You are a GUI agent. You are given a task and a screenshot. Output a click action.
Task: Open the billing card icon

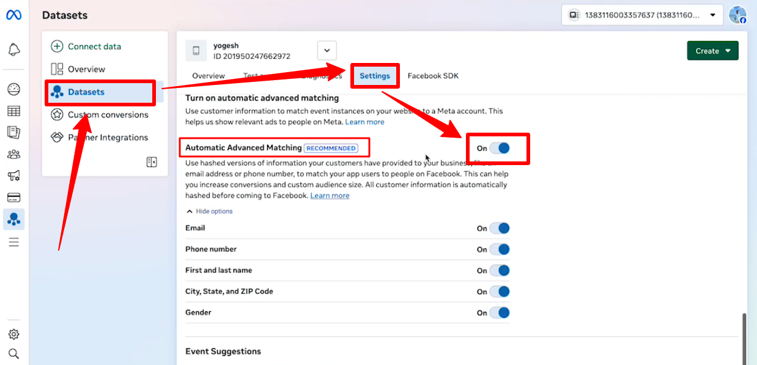click(x=13, y=197)
